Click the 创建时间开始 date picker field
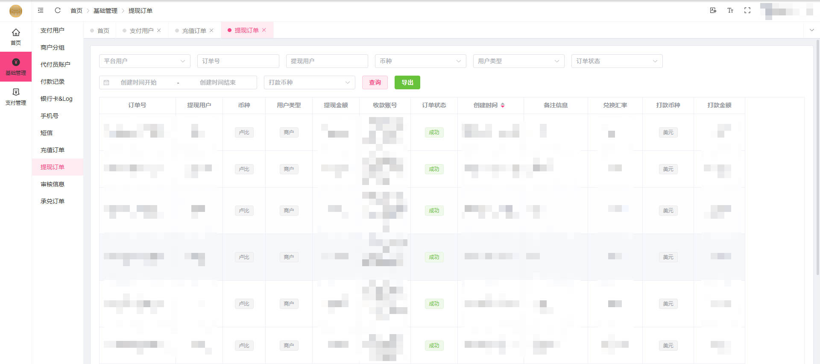 click(x=139, y=82)
